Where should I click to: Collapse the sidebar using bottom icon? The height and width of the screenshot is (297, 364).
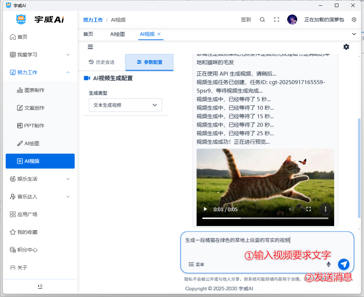40,286
